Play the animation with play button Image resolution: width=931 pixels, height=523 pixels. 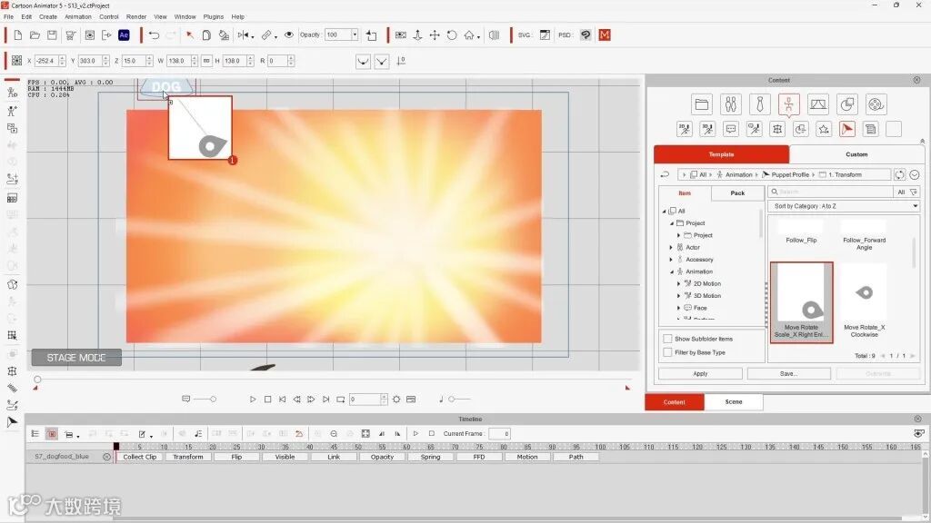[x=253, y=400]
